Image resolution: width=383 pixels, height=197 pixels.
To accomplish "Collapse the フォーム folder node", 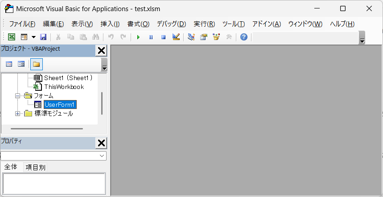I will coord(17,96).
